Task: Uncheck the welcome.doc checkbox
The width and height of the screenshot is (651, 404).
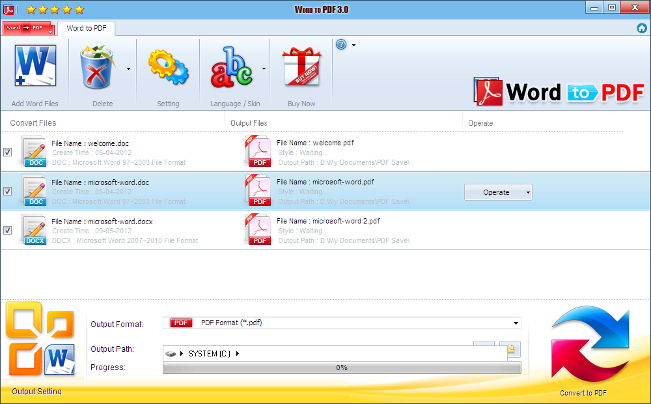Action: click(x=7, y=152)
